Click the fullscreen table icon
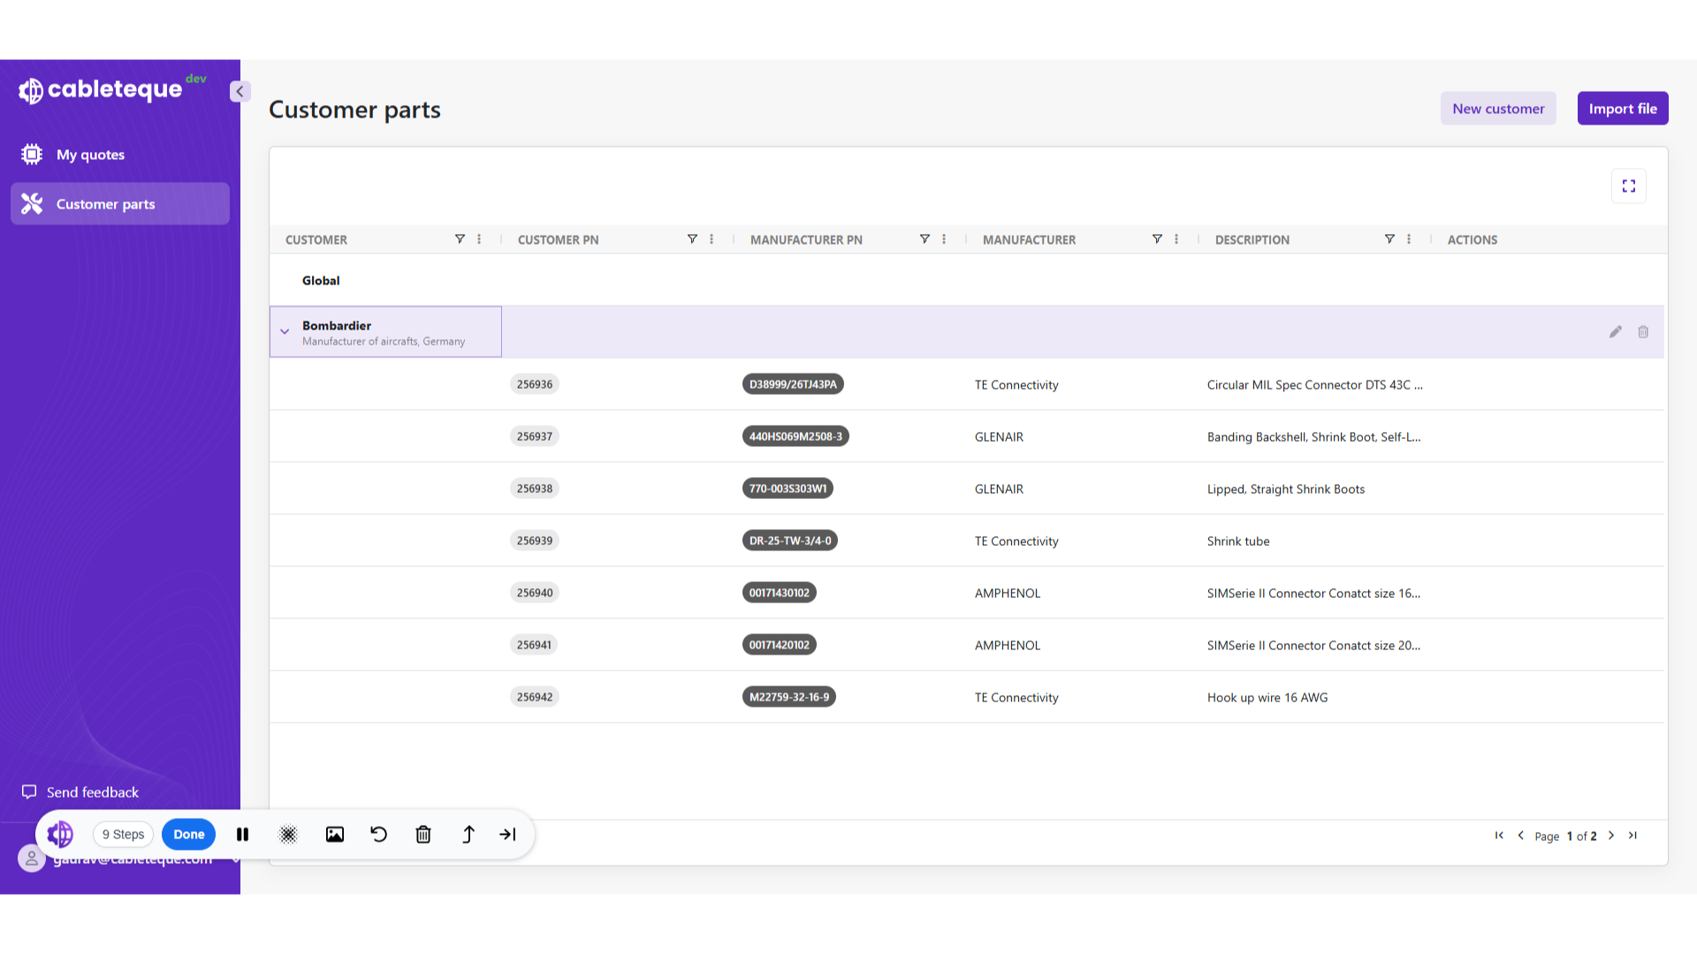 coord(1628,186)
